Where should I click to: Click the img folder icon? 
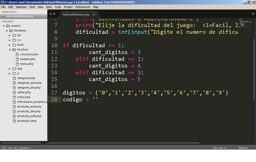click(14, 68)
